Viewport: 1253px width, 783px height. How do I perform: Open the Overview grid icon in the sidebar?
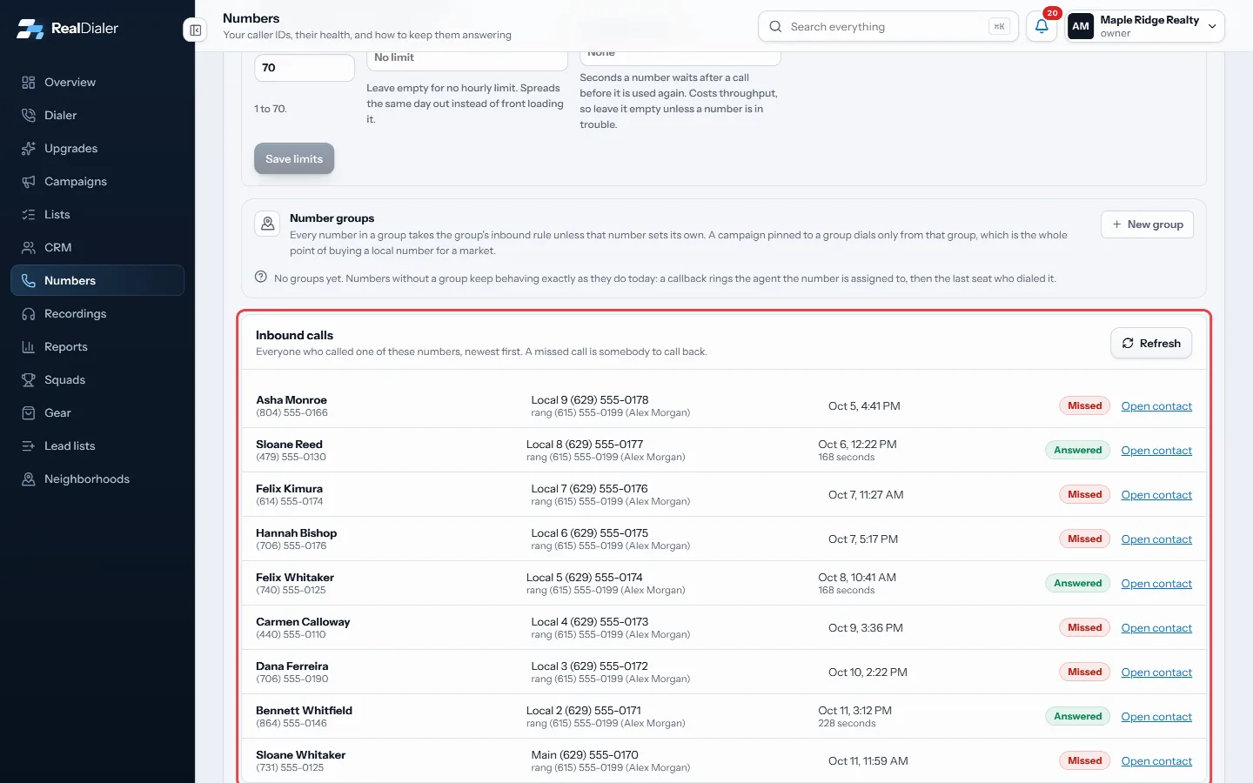click(29, 83)
